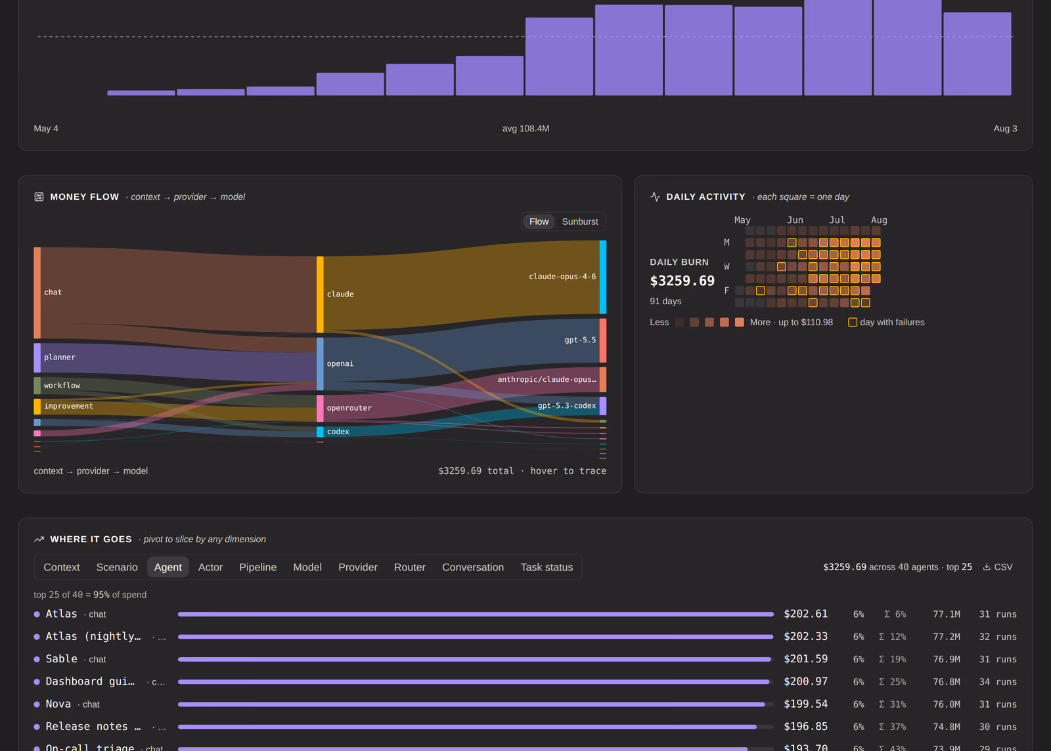Viewport: 1051px width, 751px height.
Task: Click the day with failures legend swatch
Action: (x=853, y=322)
